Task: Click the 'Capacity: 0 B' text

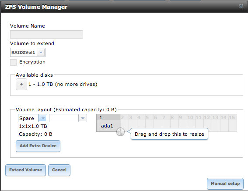Action: [35, 134]
